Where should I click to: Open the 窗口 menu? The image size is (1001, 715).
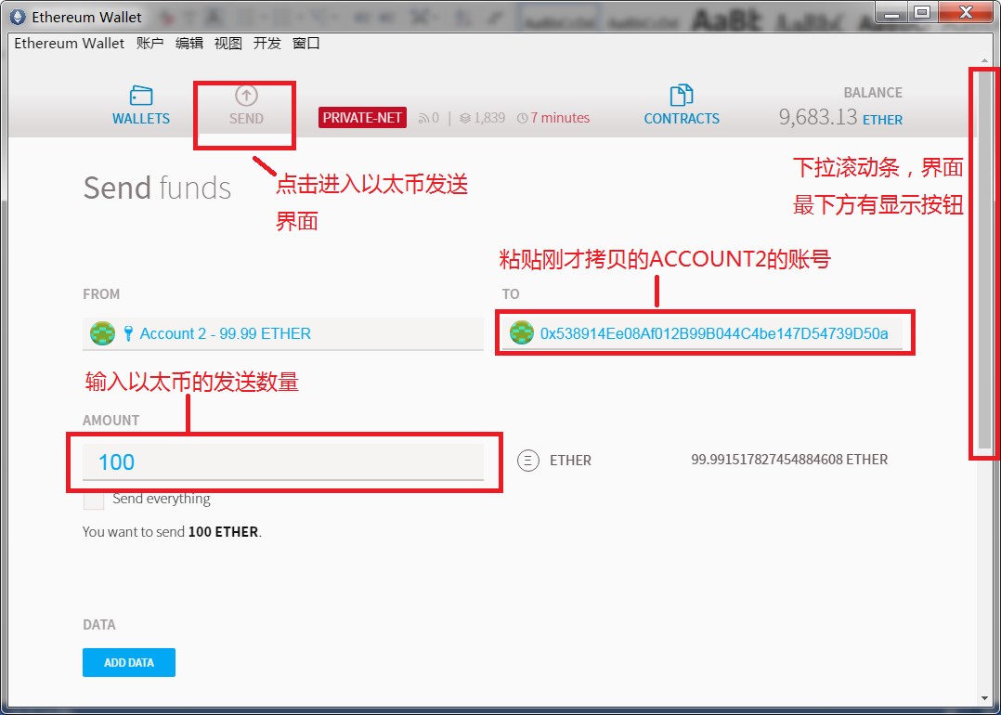[305, 44]
